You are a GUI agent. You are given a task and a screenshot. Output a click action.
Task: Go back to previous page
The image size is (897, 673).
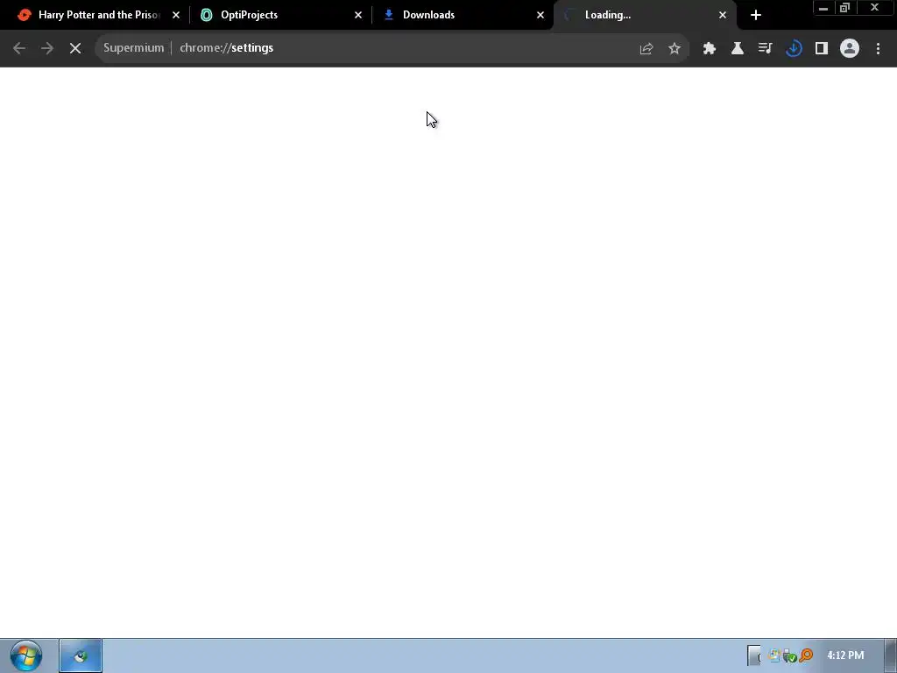pos(19,48)
